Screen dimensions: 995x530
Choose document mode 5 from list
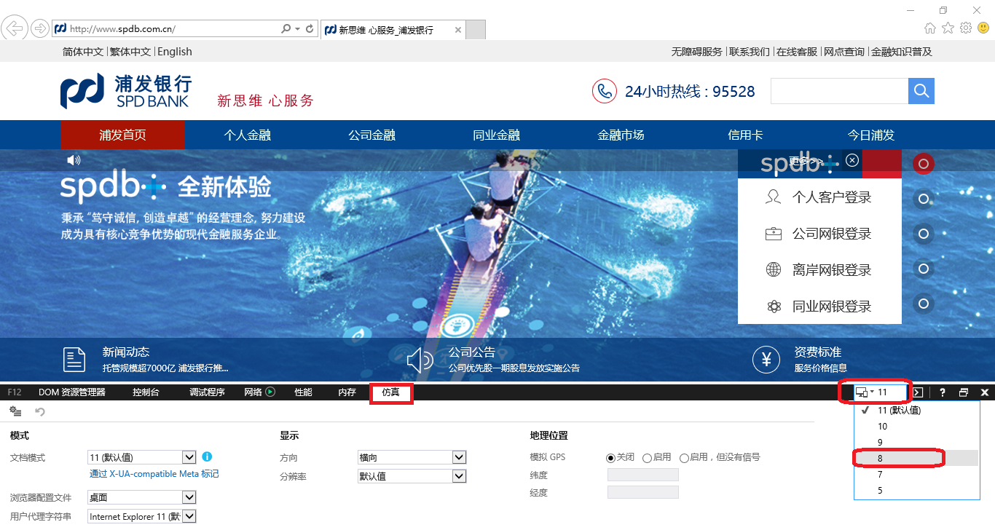coord(916,490)
